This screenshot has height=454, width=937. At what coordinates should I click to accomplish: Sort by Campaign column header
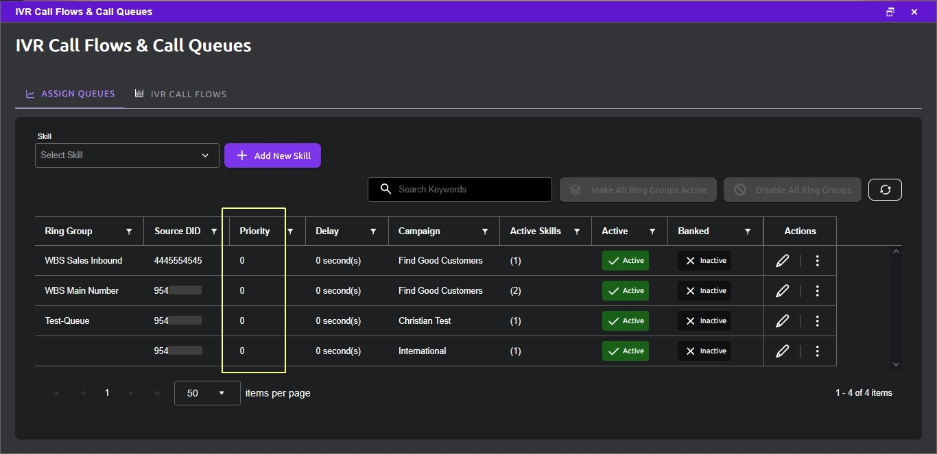419,231
